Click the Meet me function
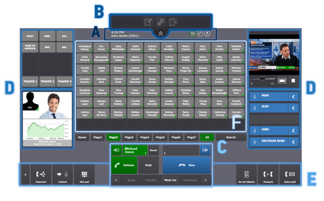The image size is (324, 201). click(x=170, y=180)
